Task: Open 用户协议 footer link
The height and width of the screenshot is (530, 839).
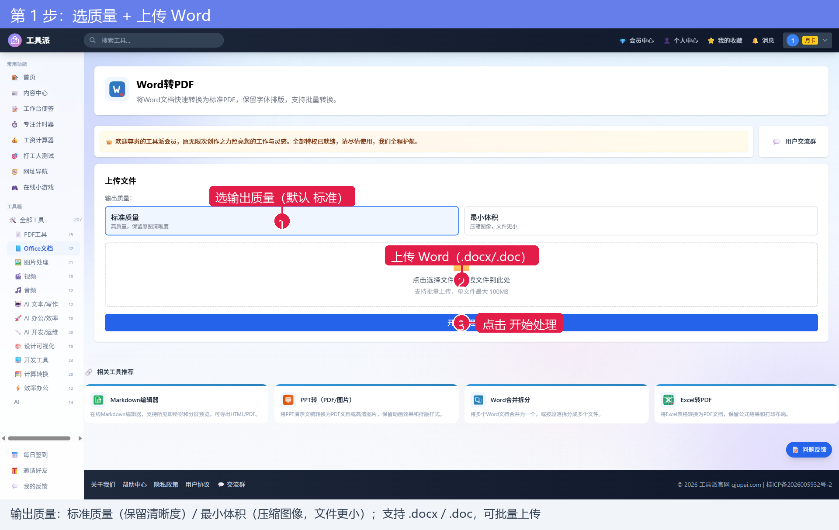Action: (x=198, y=485)
